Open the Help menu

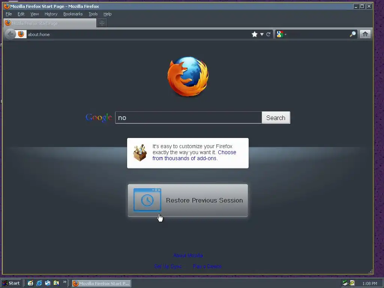(x=107, y=14)
